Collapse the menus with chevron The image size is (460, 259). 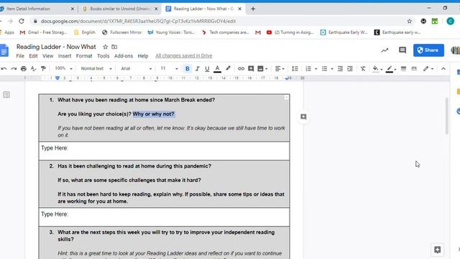443,69
